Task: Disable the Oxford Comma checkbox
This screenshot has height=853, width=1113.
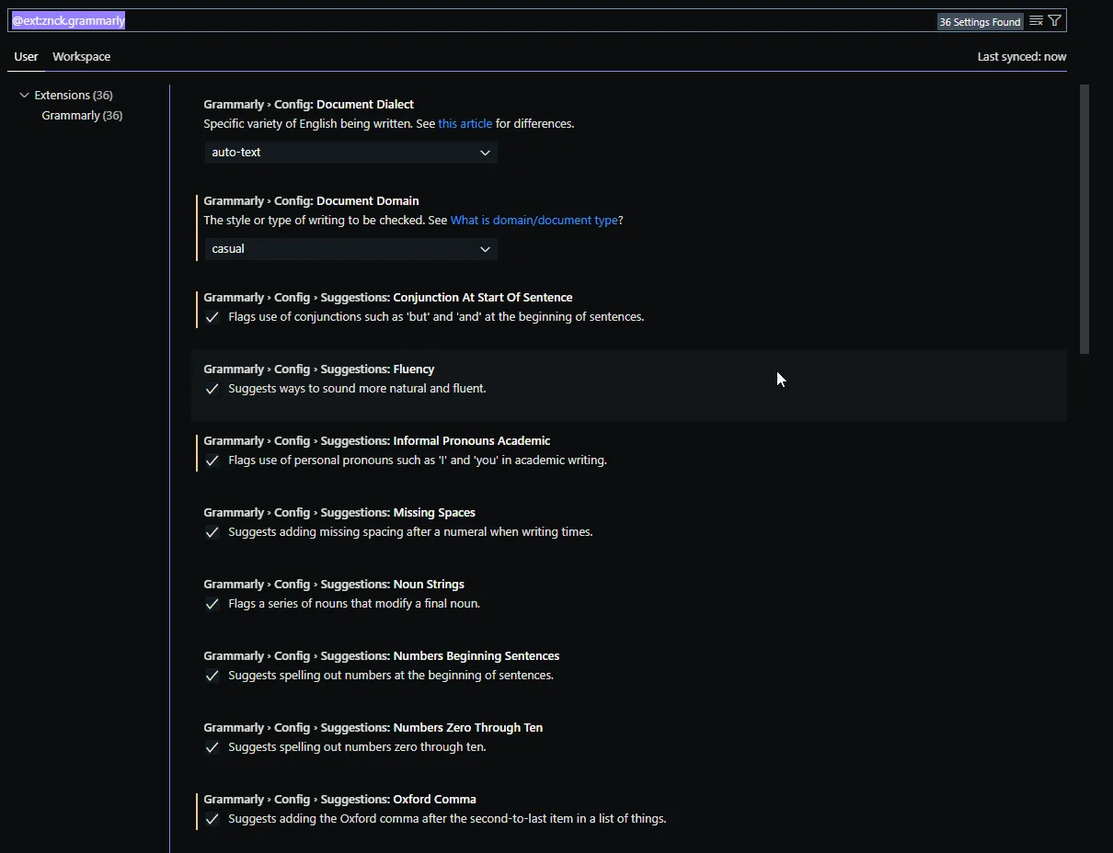Action: [x=212, y=819]
